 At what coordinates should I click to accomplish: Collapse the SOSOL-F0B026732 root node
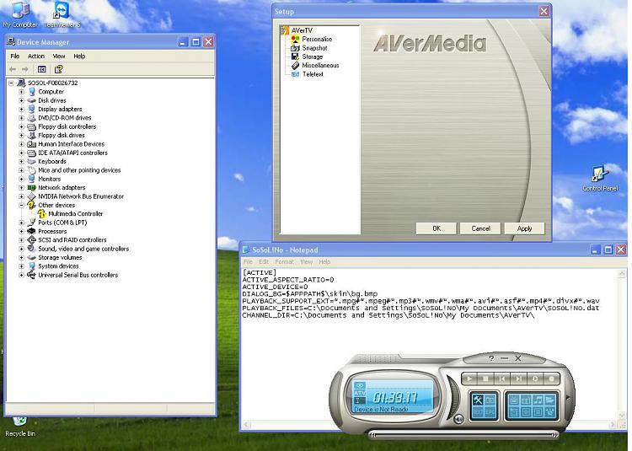[x=11, y=83]
